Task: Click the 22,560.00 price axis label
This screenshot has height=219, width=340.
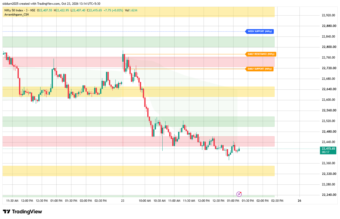Action: point(329,110)
